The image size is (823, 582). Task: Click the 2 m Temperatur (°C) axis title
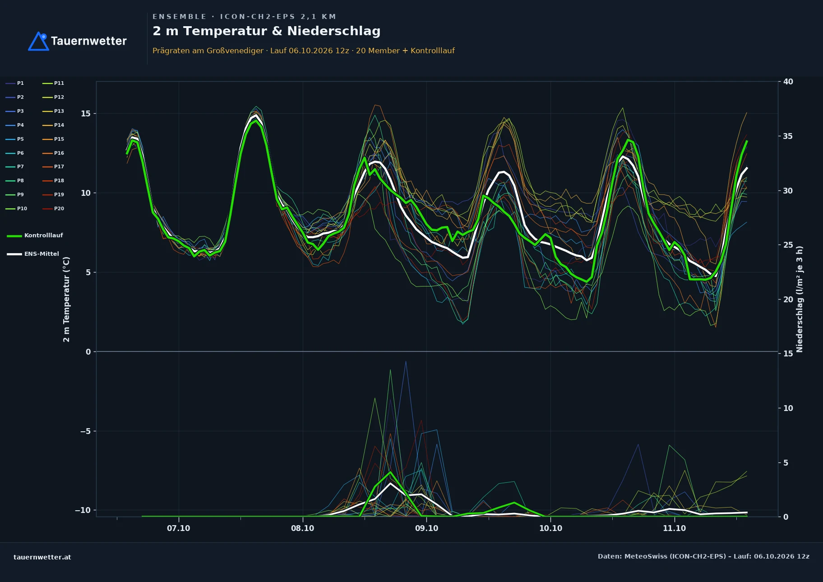66,299
